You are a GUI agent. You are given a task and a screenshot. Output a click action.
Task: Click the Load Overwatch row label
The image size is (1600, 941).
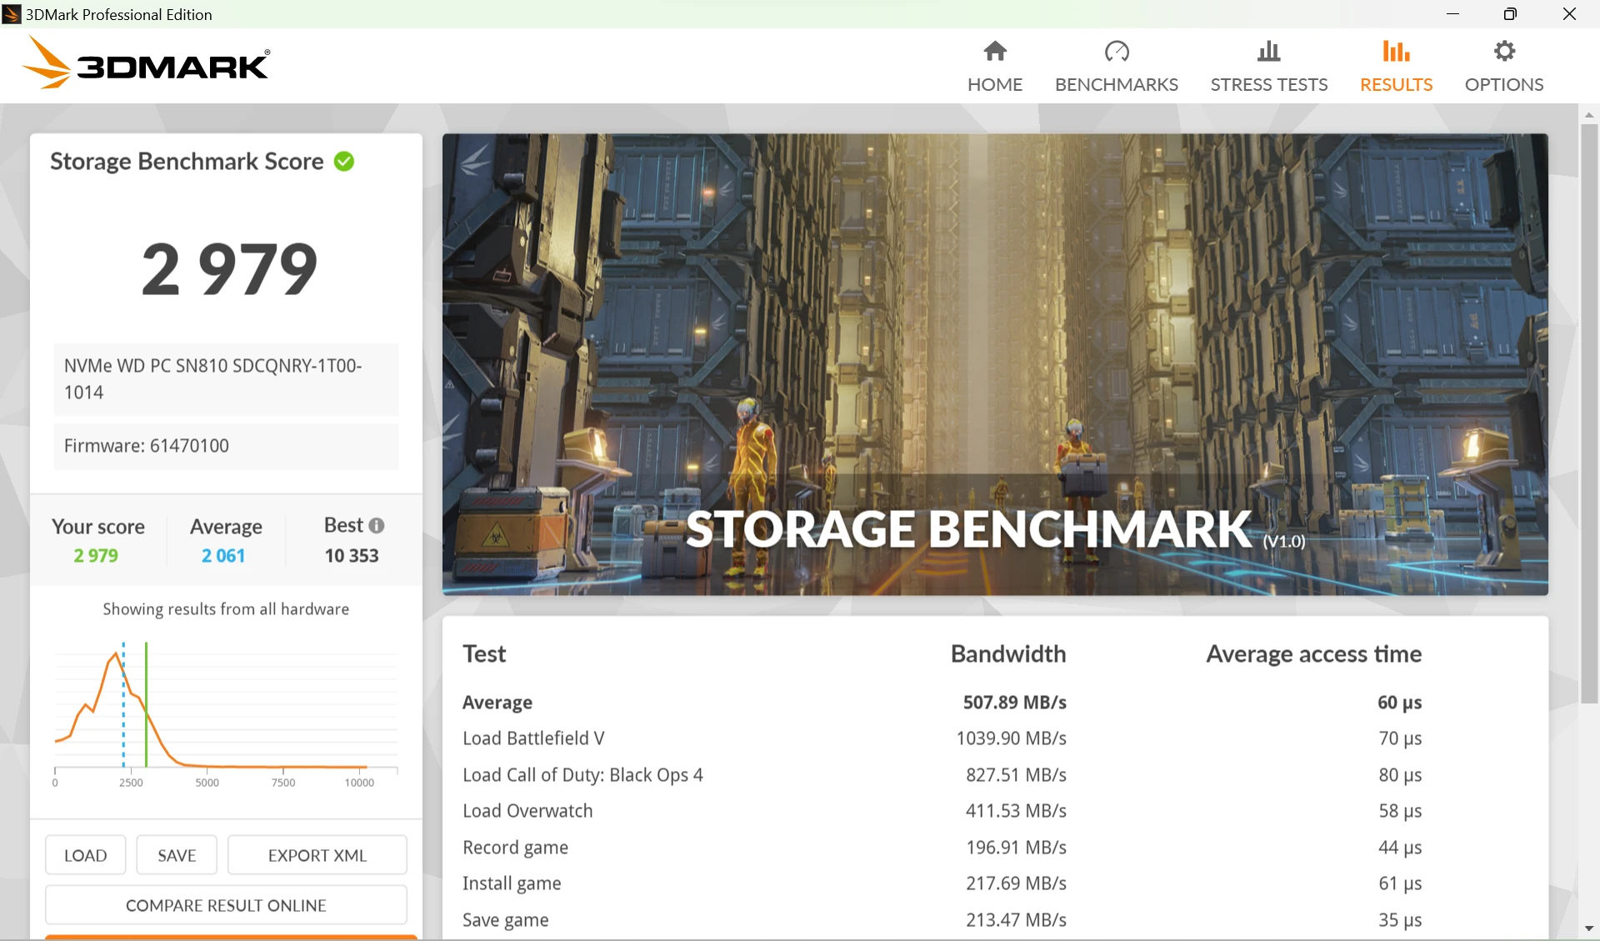[527, 811]
